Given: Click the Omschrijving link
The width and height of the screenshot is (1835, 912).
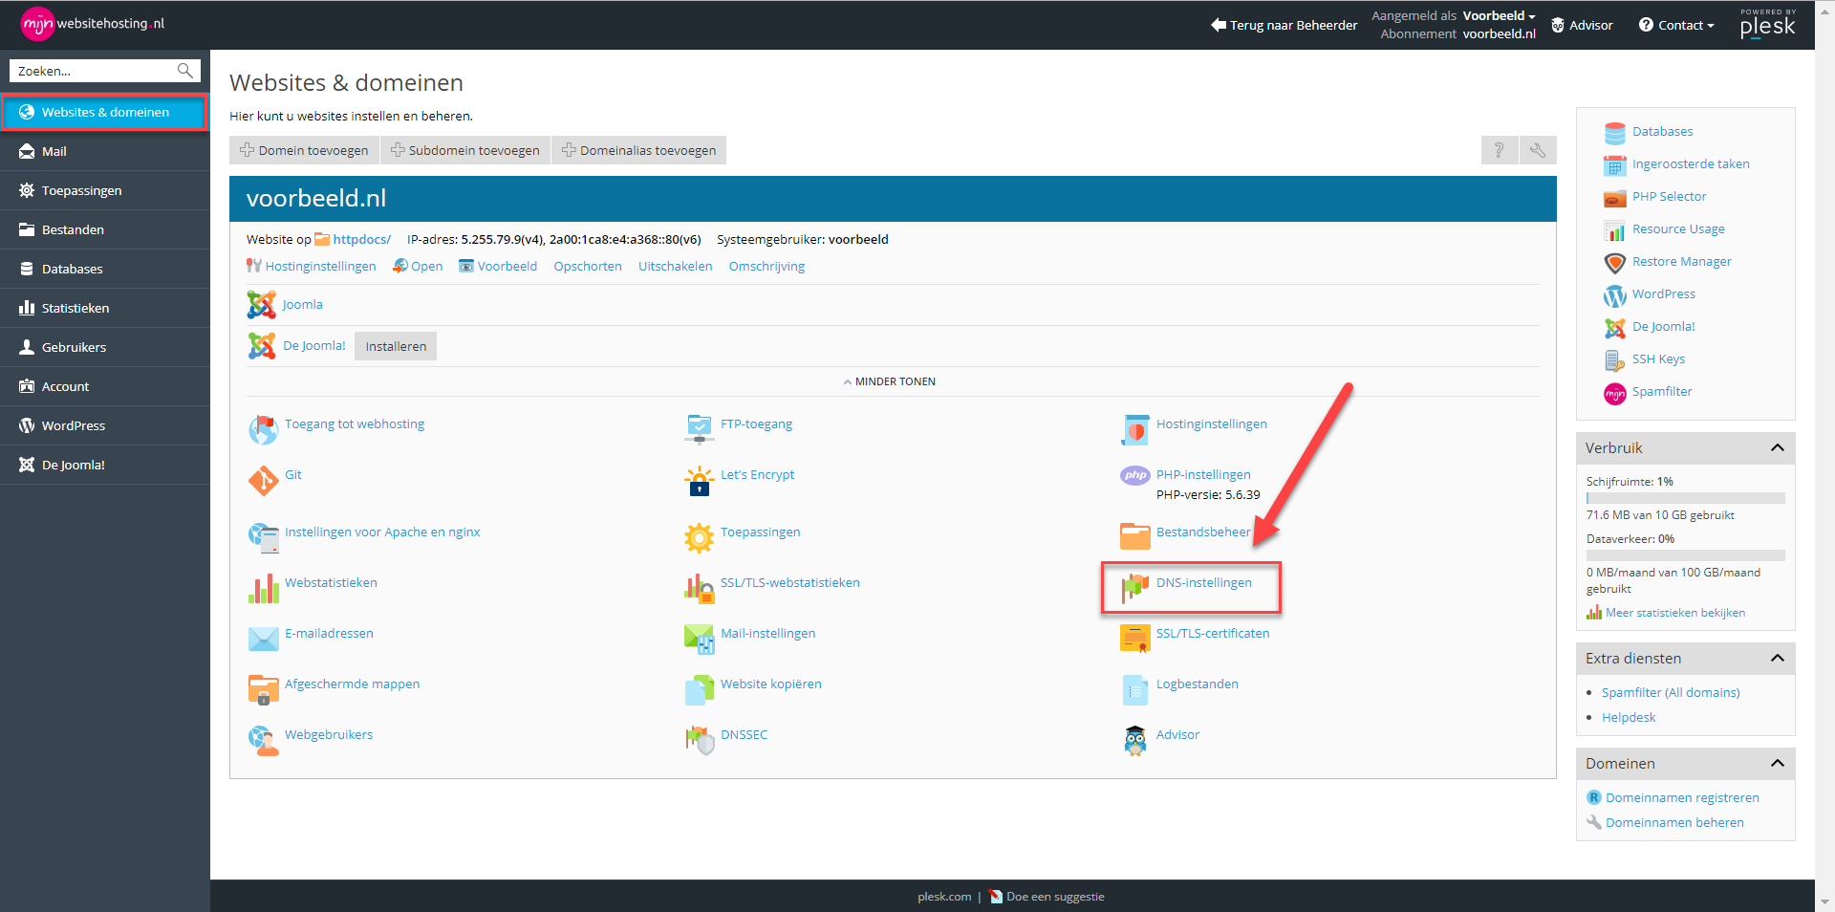Looking at the screenshot, I should click(766, 266).
